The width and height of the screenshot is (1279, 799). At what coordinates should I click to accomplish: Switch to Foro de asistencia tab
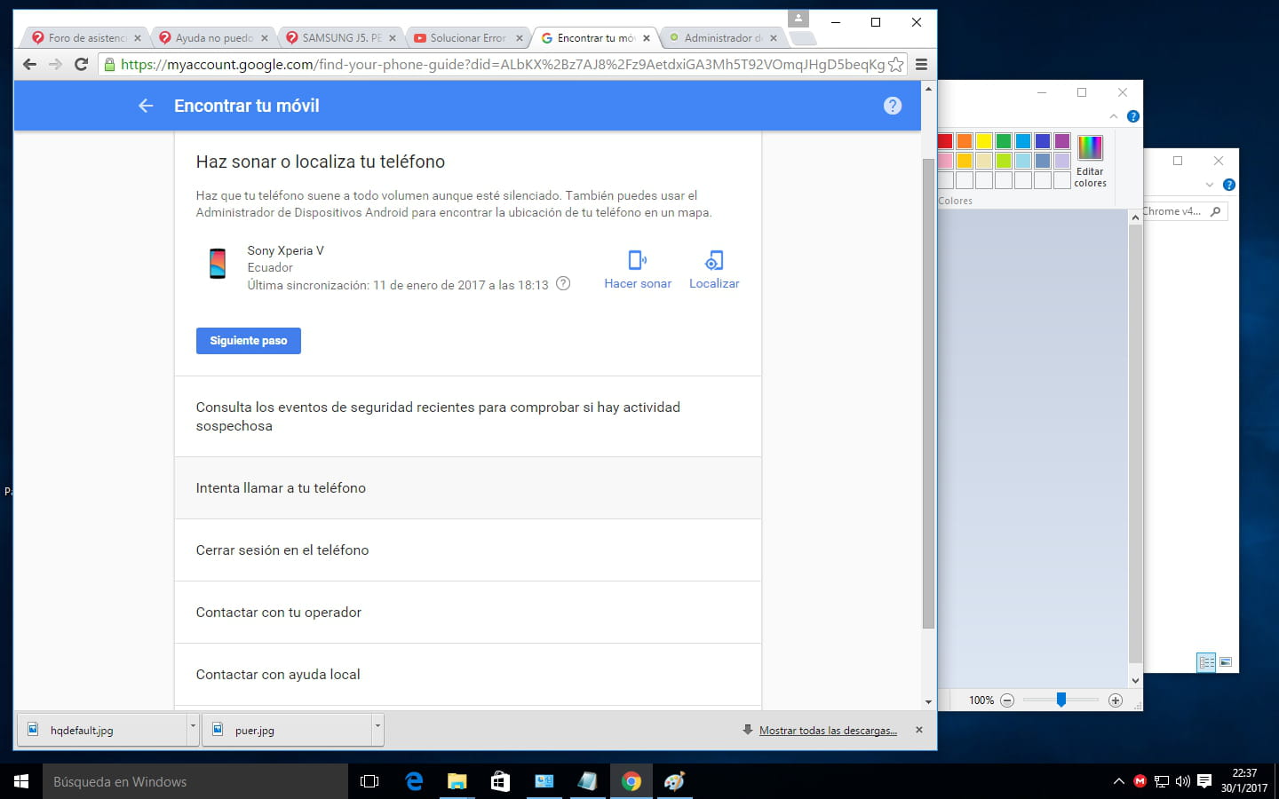coord(86,38)
